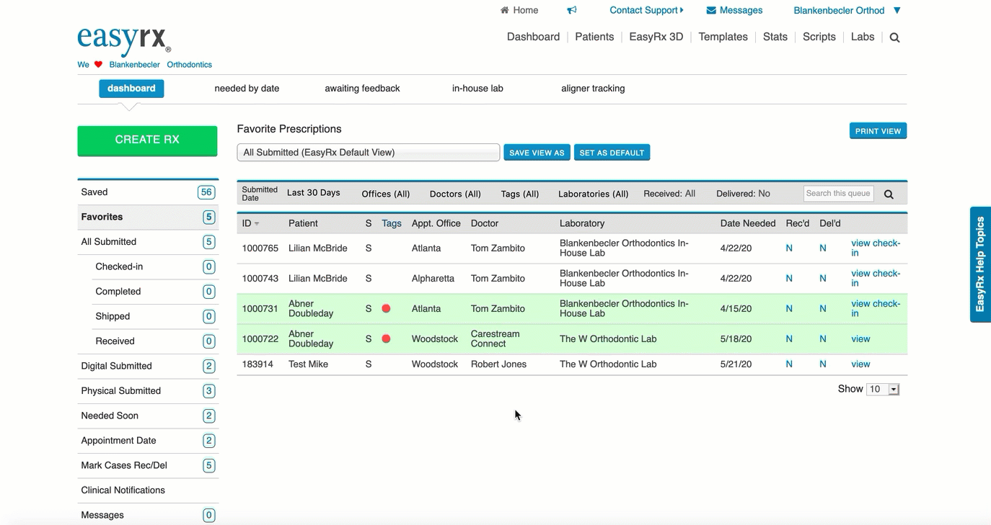991x525 pixels.
Task: Open view check-in link for Rx 1000765
Action: tap(876, 248)
